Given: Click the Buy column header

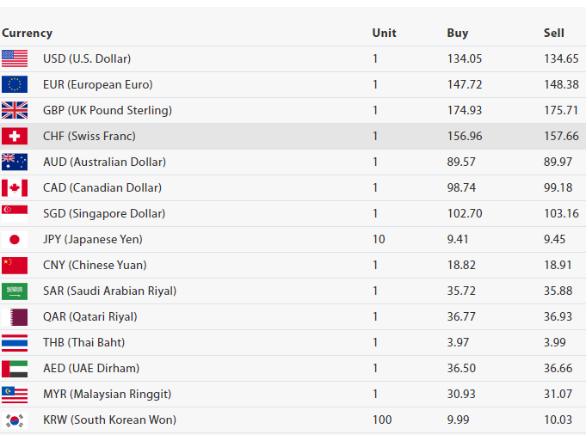Looking at the screenshot, I should (458, 33).
